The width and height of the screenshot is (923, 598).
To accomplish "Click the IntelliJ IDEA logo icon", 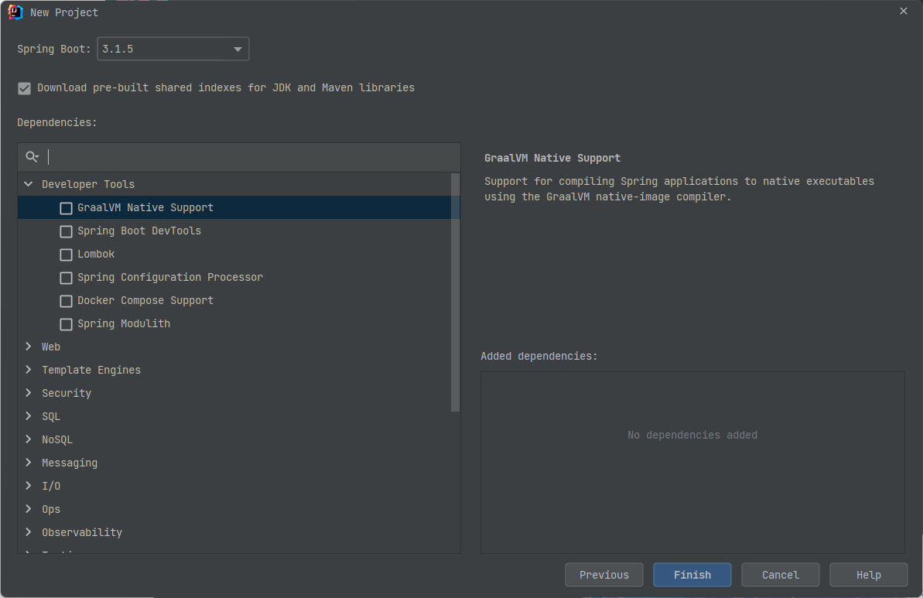I will 15,12.
